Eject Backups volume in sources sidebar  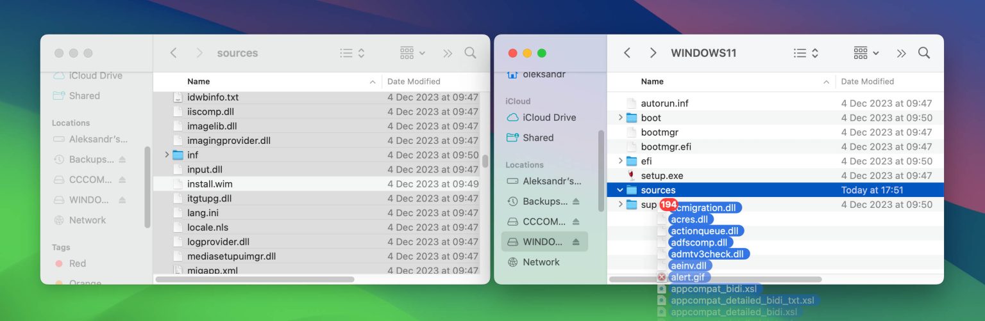click(x=122, y=159)
